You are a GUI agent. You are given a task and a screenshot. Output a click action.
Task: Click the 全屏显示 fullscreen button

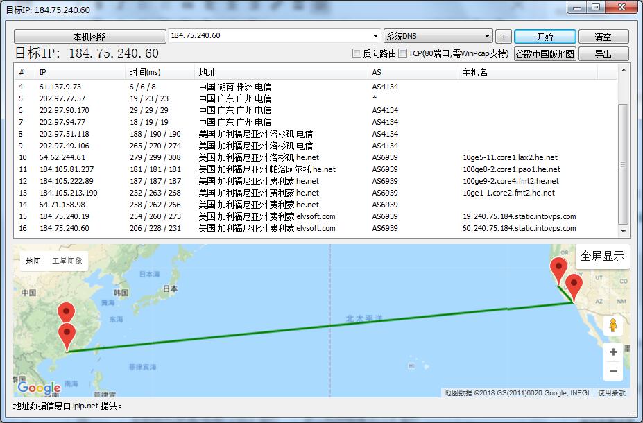coord(602,256)
